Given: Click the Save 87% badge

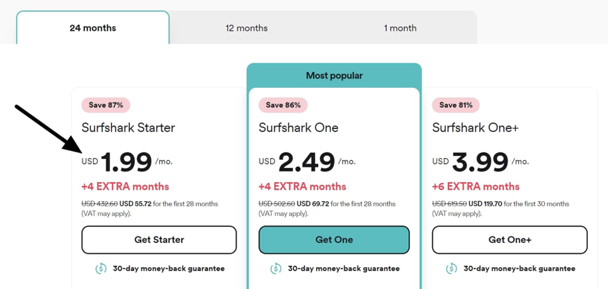Looking at the screenshot, I should (106, 105).
